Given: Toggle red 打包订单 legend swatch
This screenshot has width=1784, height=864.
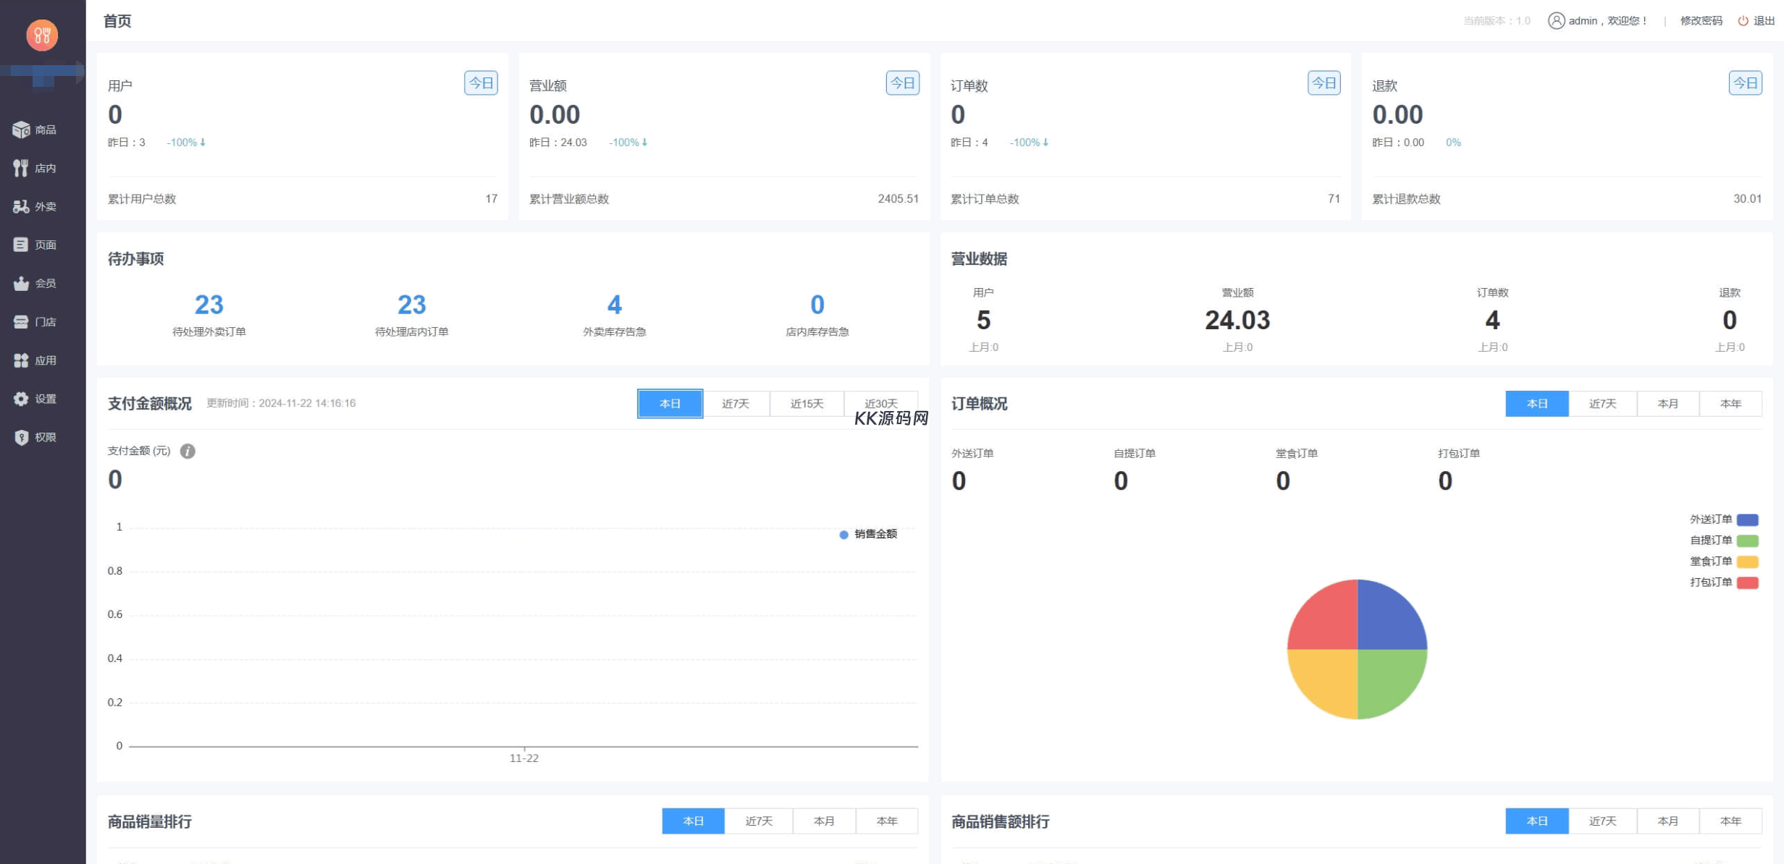Looking at the screenshot, I should click(x=1748, y=583).
